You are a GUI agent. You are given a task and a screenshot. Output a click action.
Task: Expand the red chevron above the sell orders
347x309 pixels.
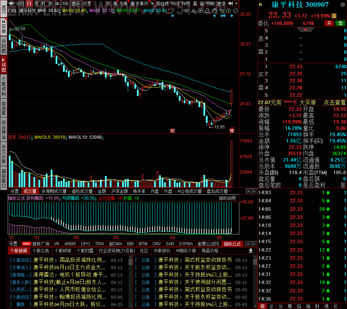(x=305, y=30)
